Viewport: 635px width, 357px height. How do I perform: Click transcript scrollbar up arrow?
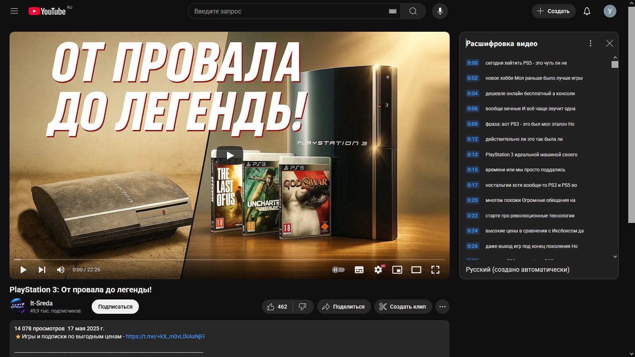coord(615,58)
